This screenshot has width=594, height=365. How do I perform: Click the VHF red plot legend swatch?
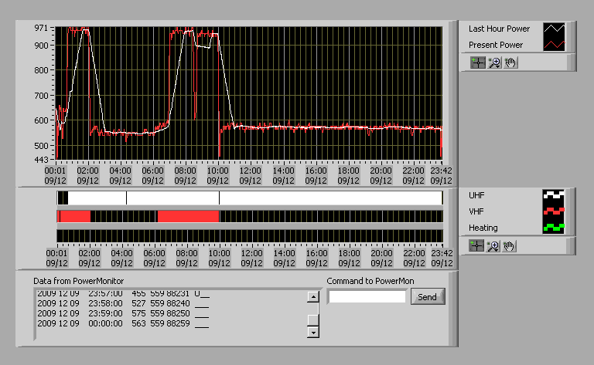pos(555,211)
